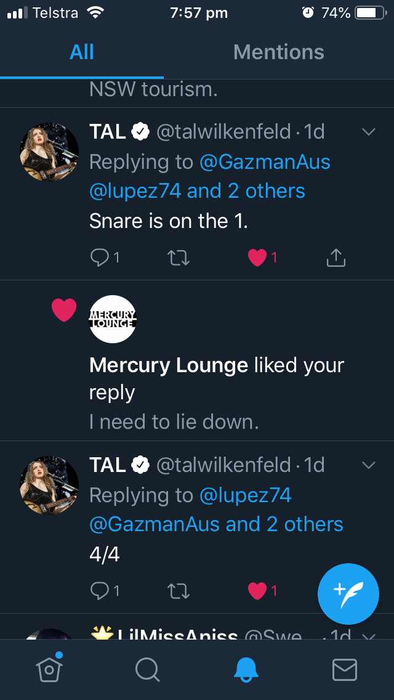Select the All notifications tab
The width and height of the screenshot is (394, 700).
point(82,52)
